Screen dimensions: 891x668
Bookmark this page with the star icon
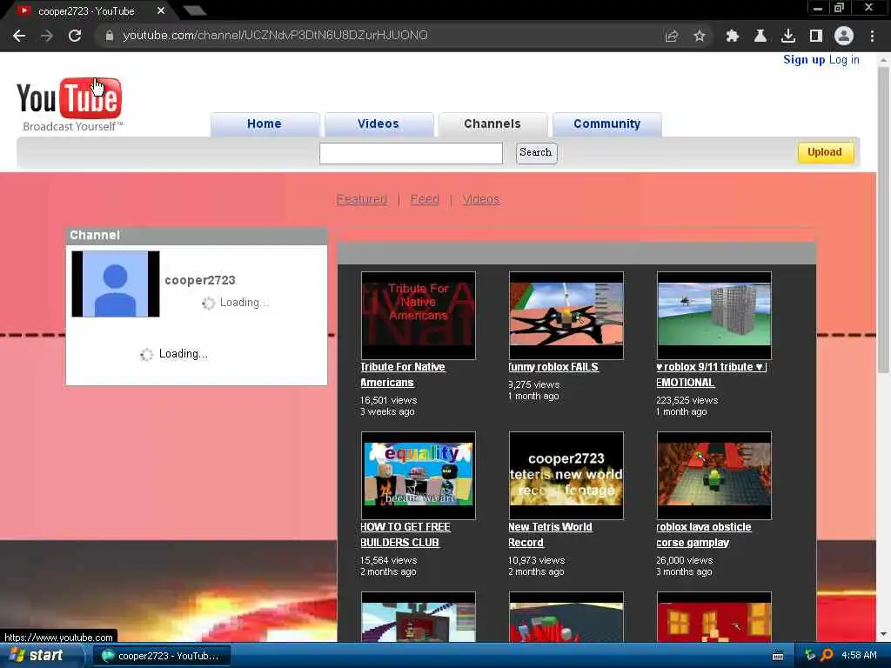700,36
